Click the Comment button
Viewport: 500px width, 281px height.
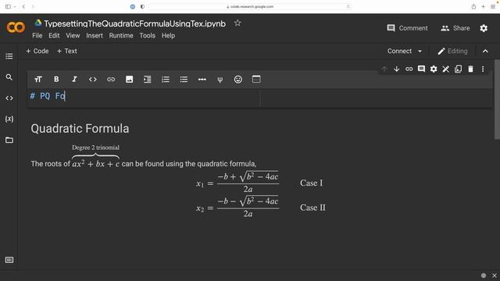(x=407, y=28)
